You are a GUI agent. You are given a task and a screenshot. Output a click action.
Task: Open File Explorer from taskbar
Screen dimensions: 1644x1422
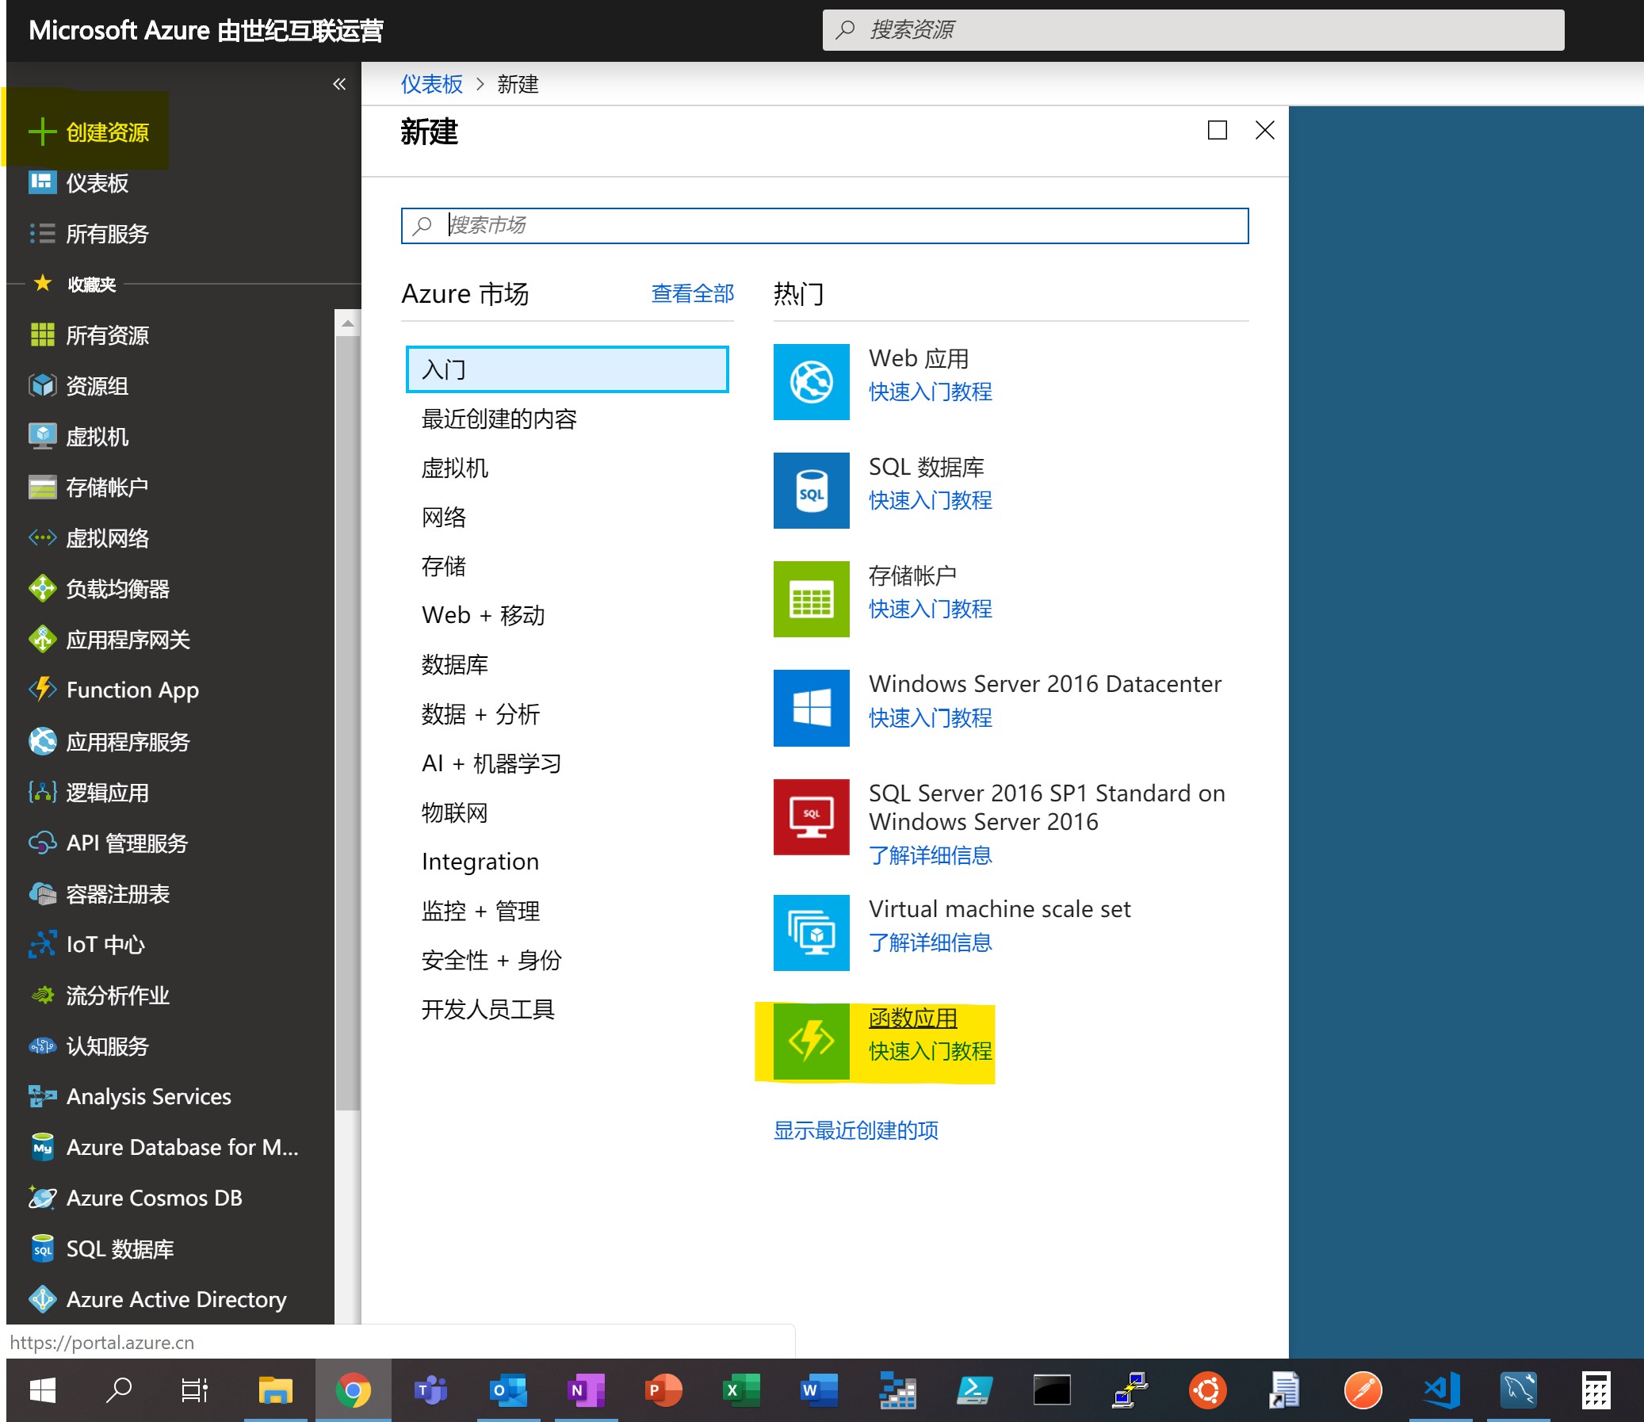tap(275, 1390)
